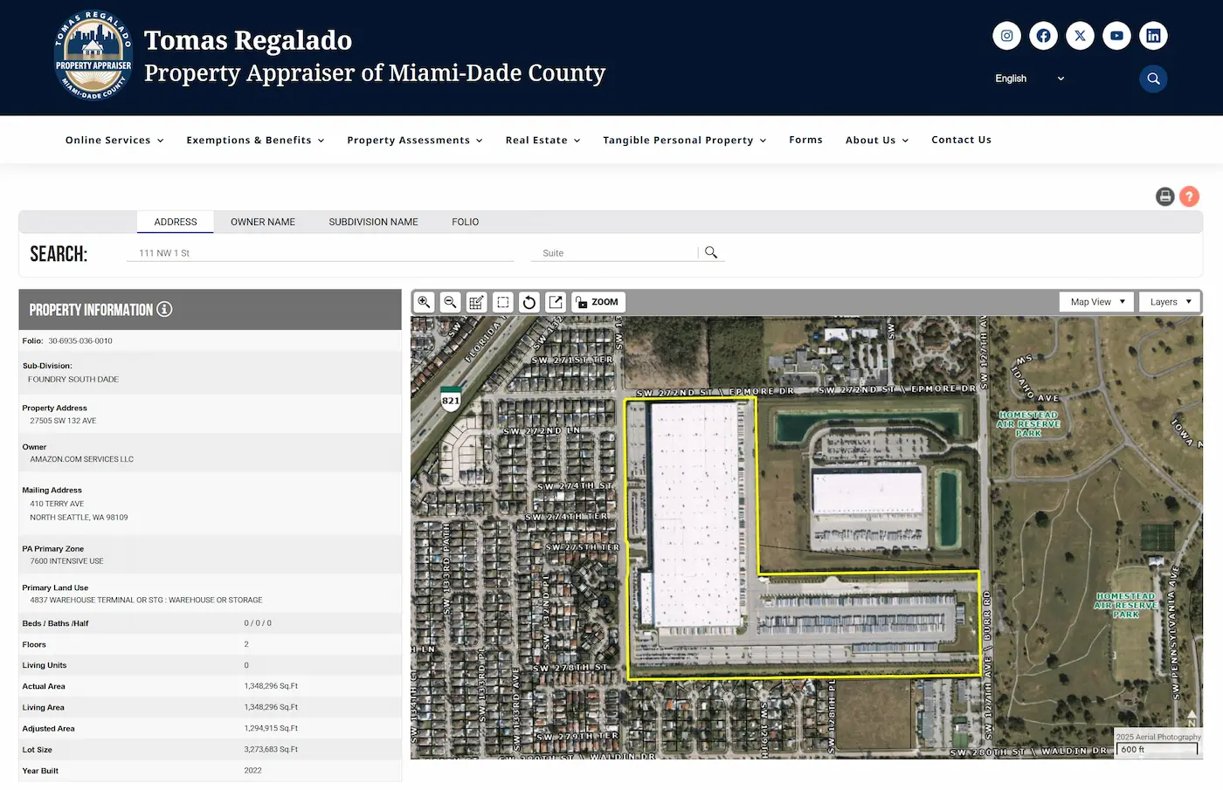Viewport: 1223px width, 790px height.
Task: Zoom out on the map
Action: click(x=450, y=302)
